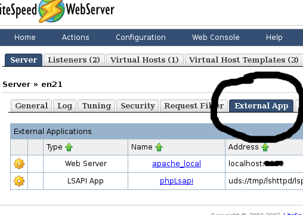Viewport: 303px width, 215px height.
Task: Switch to Virtual Host Templates (3) tab
Action: (x=244, y=60)
